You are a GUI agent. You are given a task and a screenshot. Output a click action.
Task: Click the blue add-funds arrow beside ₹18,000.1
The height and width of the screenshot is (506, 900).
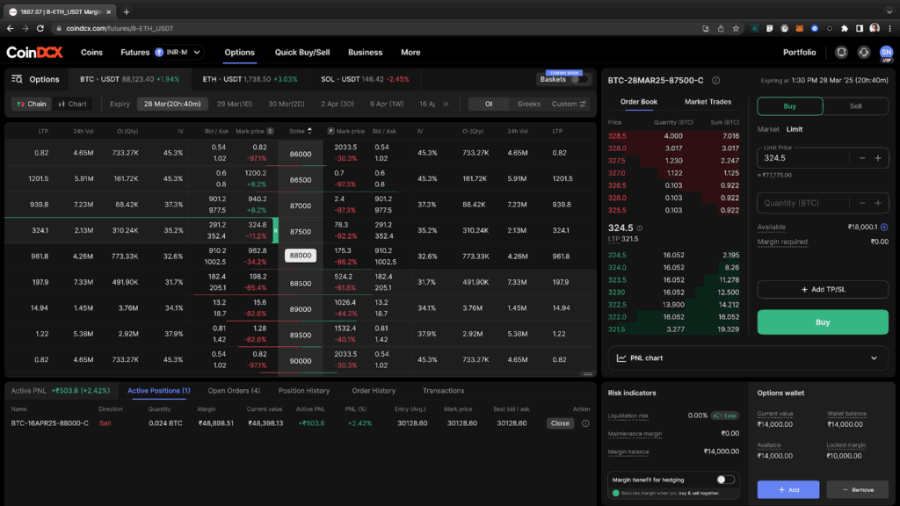coord(884,228)
